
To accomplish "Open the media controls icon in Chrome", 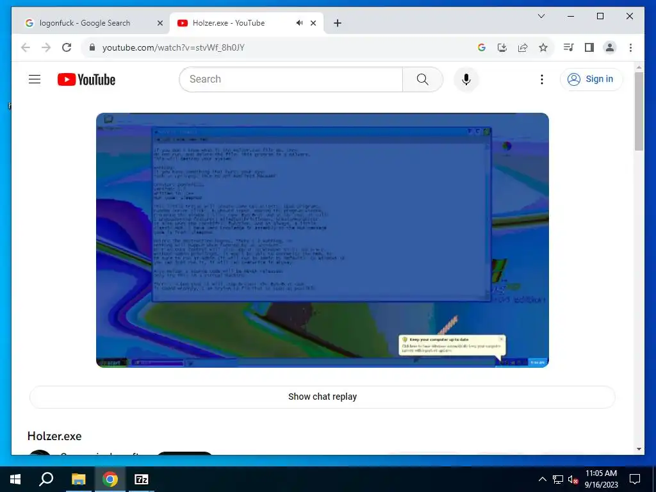I will [x=568, y=47].
